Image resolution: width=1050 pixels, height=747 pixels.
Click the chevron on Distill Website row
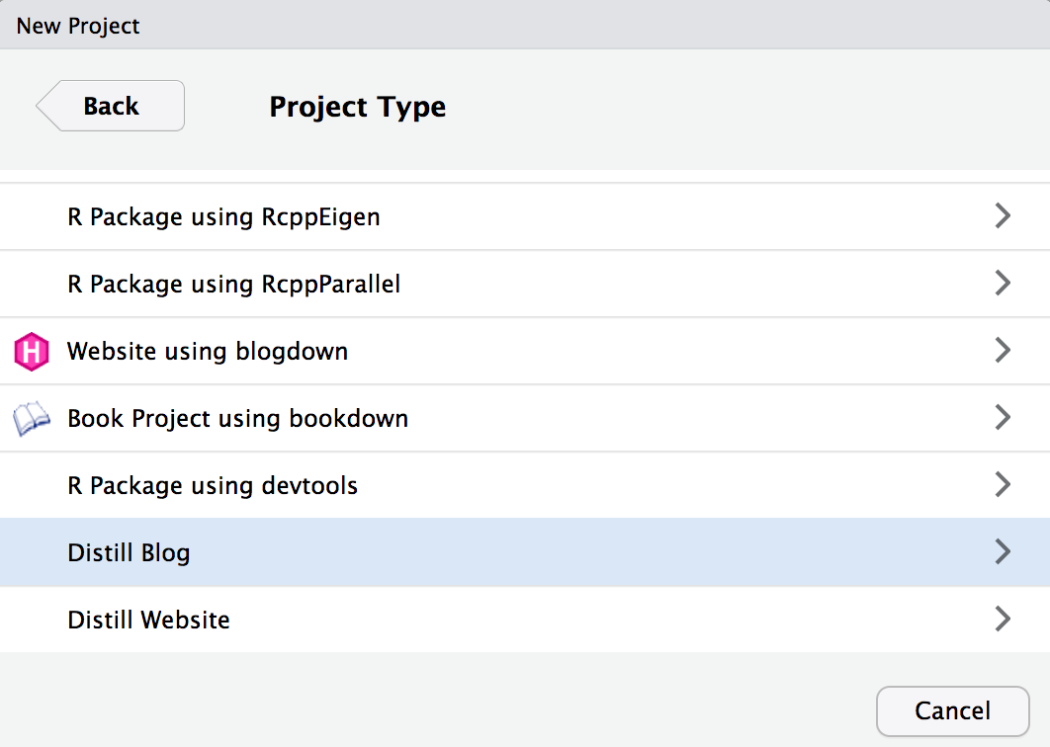(x=1003, y=619)
